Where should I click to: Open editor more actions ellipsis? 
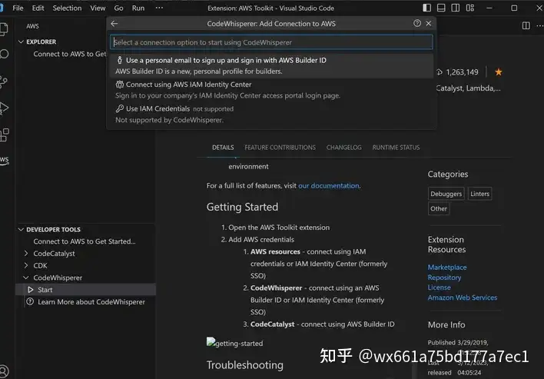point(540,25)
